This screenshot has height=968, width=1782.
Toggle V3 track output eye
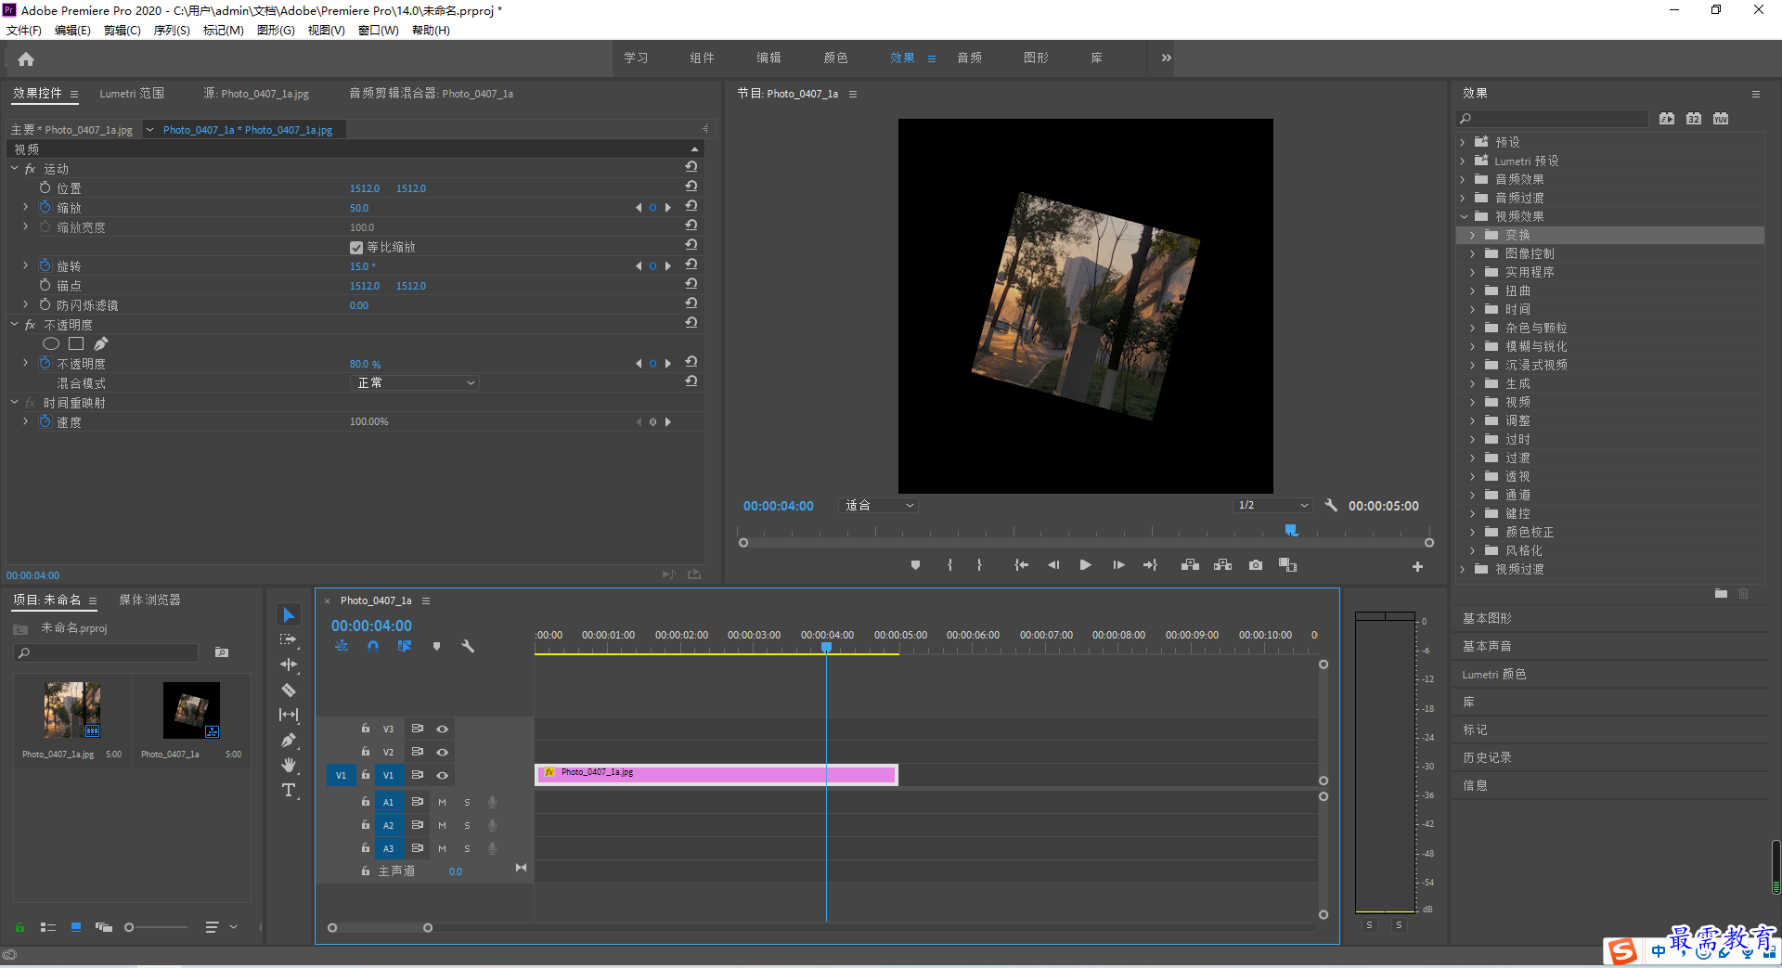(x=443, y=729)
